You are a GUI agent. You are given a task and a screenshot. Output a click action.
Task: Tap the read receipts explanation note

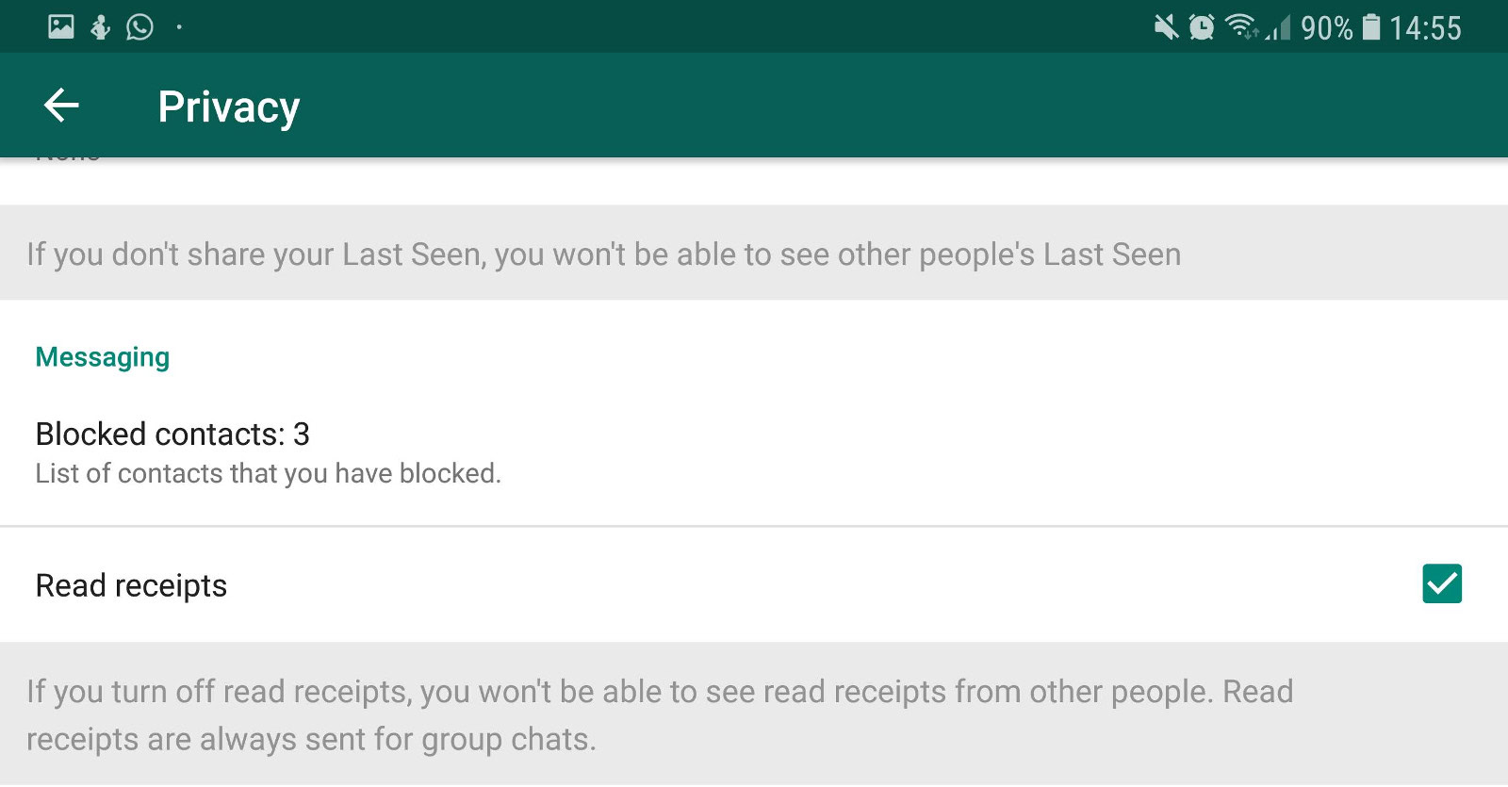pyautogui.click(x=660, y=714)
